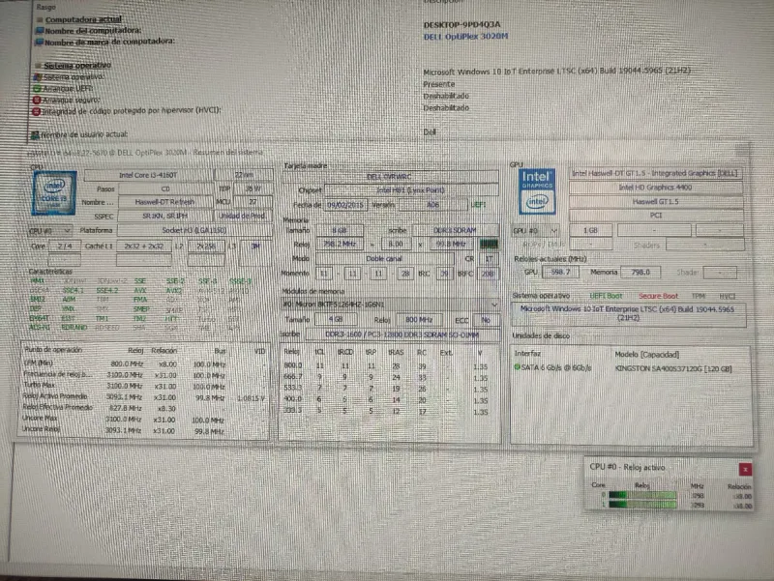This screenshot has height=581, width=774.
Task: Click the DELL OptiPlex 3020M link
Action: tap(465, 36)
